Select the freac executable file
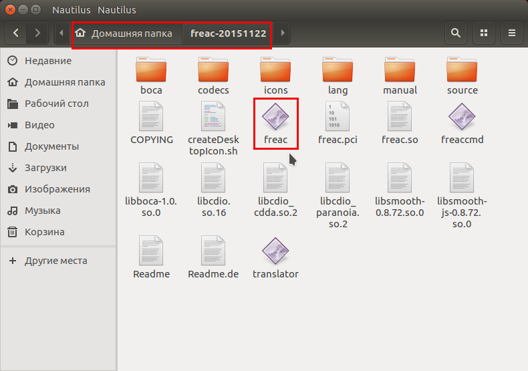Screen dimensions: 528x371 click(x=275, y=123)
